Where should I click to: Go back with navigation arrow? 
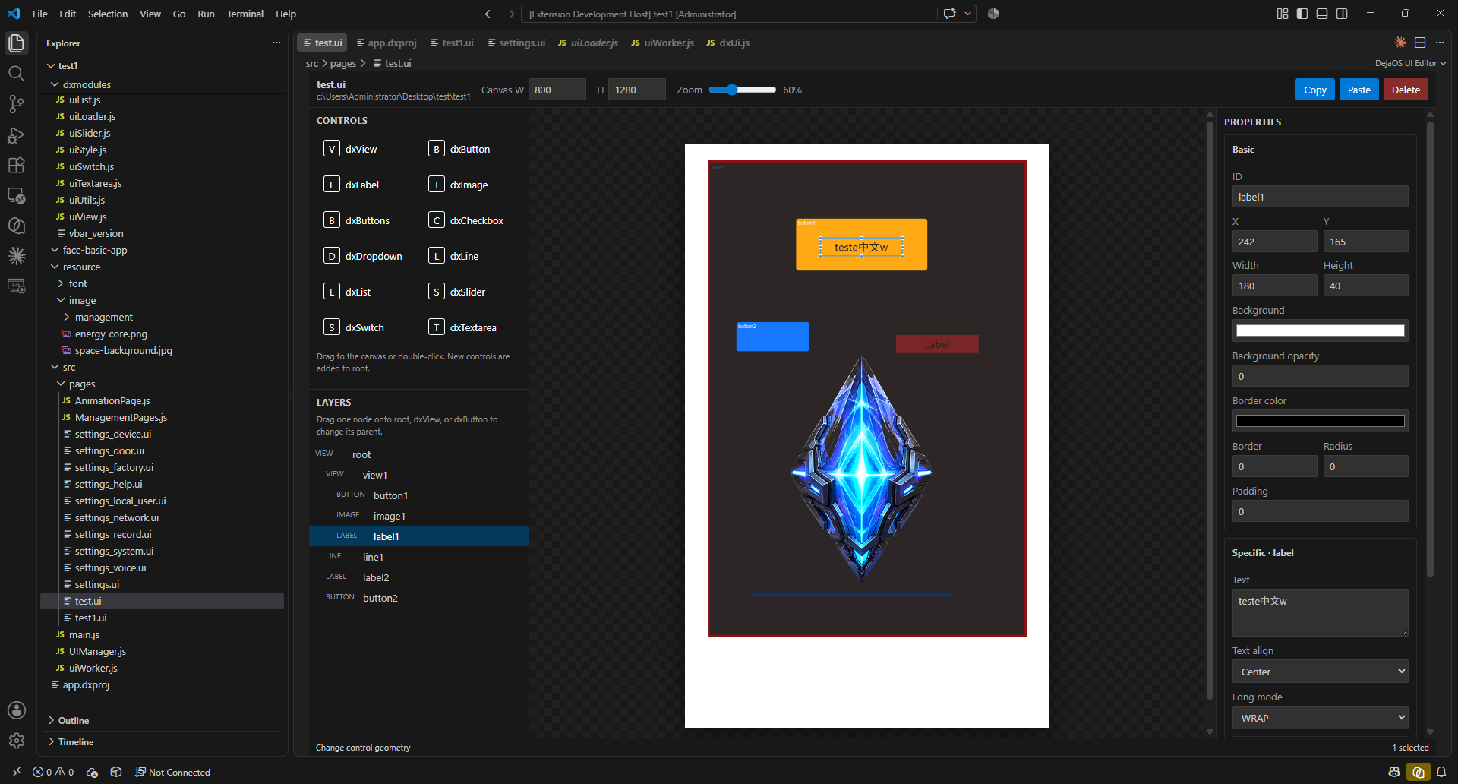tap(490, 14)
